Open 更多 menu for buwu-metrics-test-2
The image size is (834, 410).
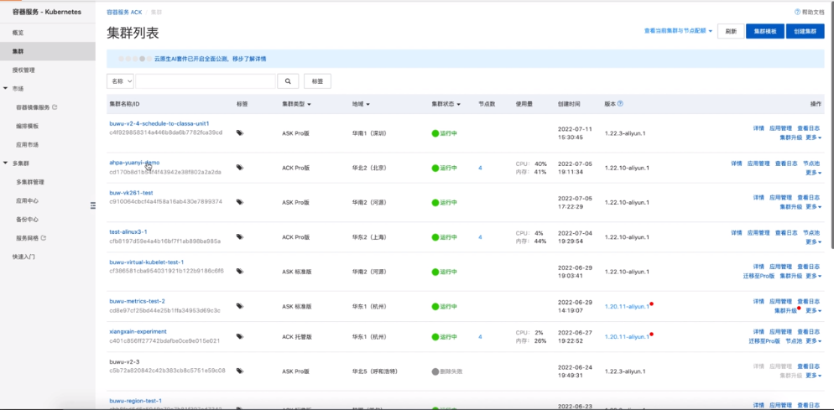point(813,310)
